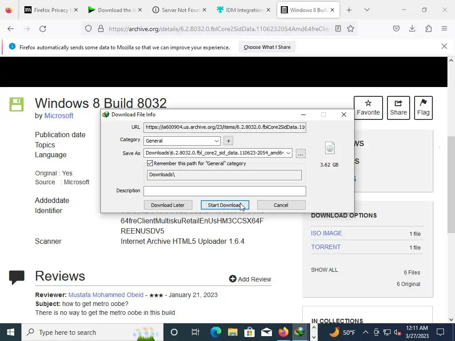The image size is (455, 341).
Task: Expand the Save As path dropdown
Action: click(x=288, y=153)
